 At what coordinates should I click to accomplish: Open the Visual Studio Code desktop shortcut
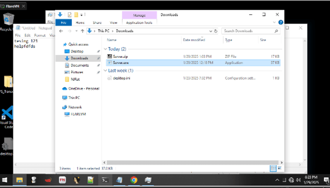(x=7, y=115)
